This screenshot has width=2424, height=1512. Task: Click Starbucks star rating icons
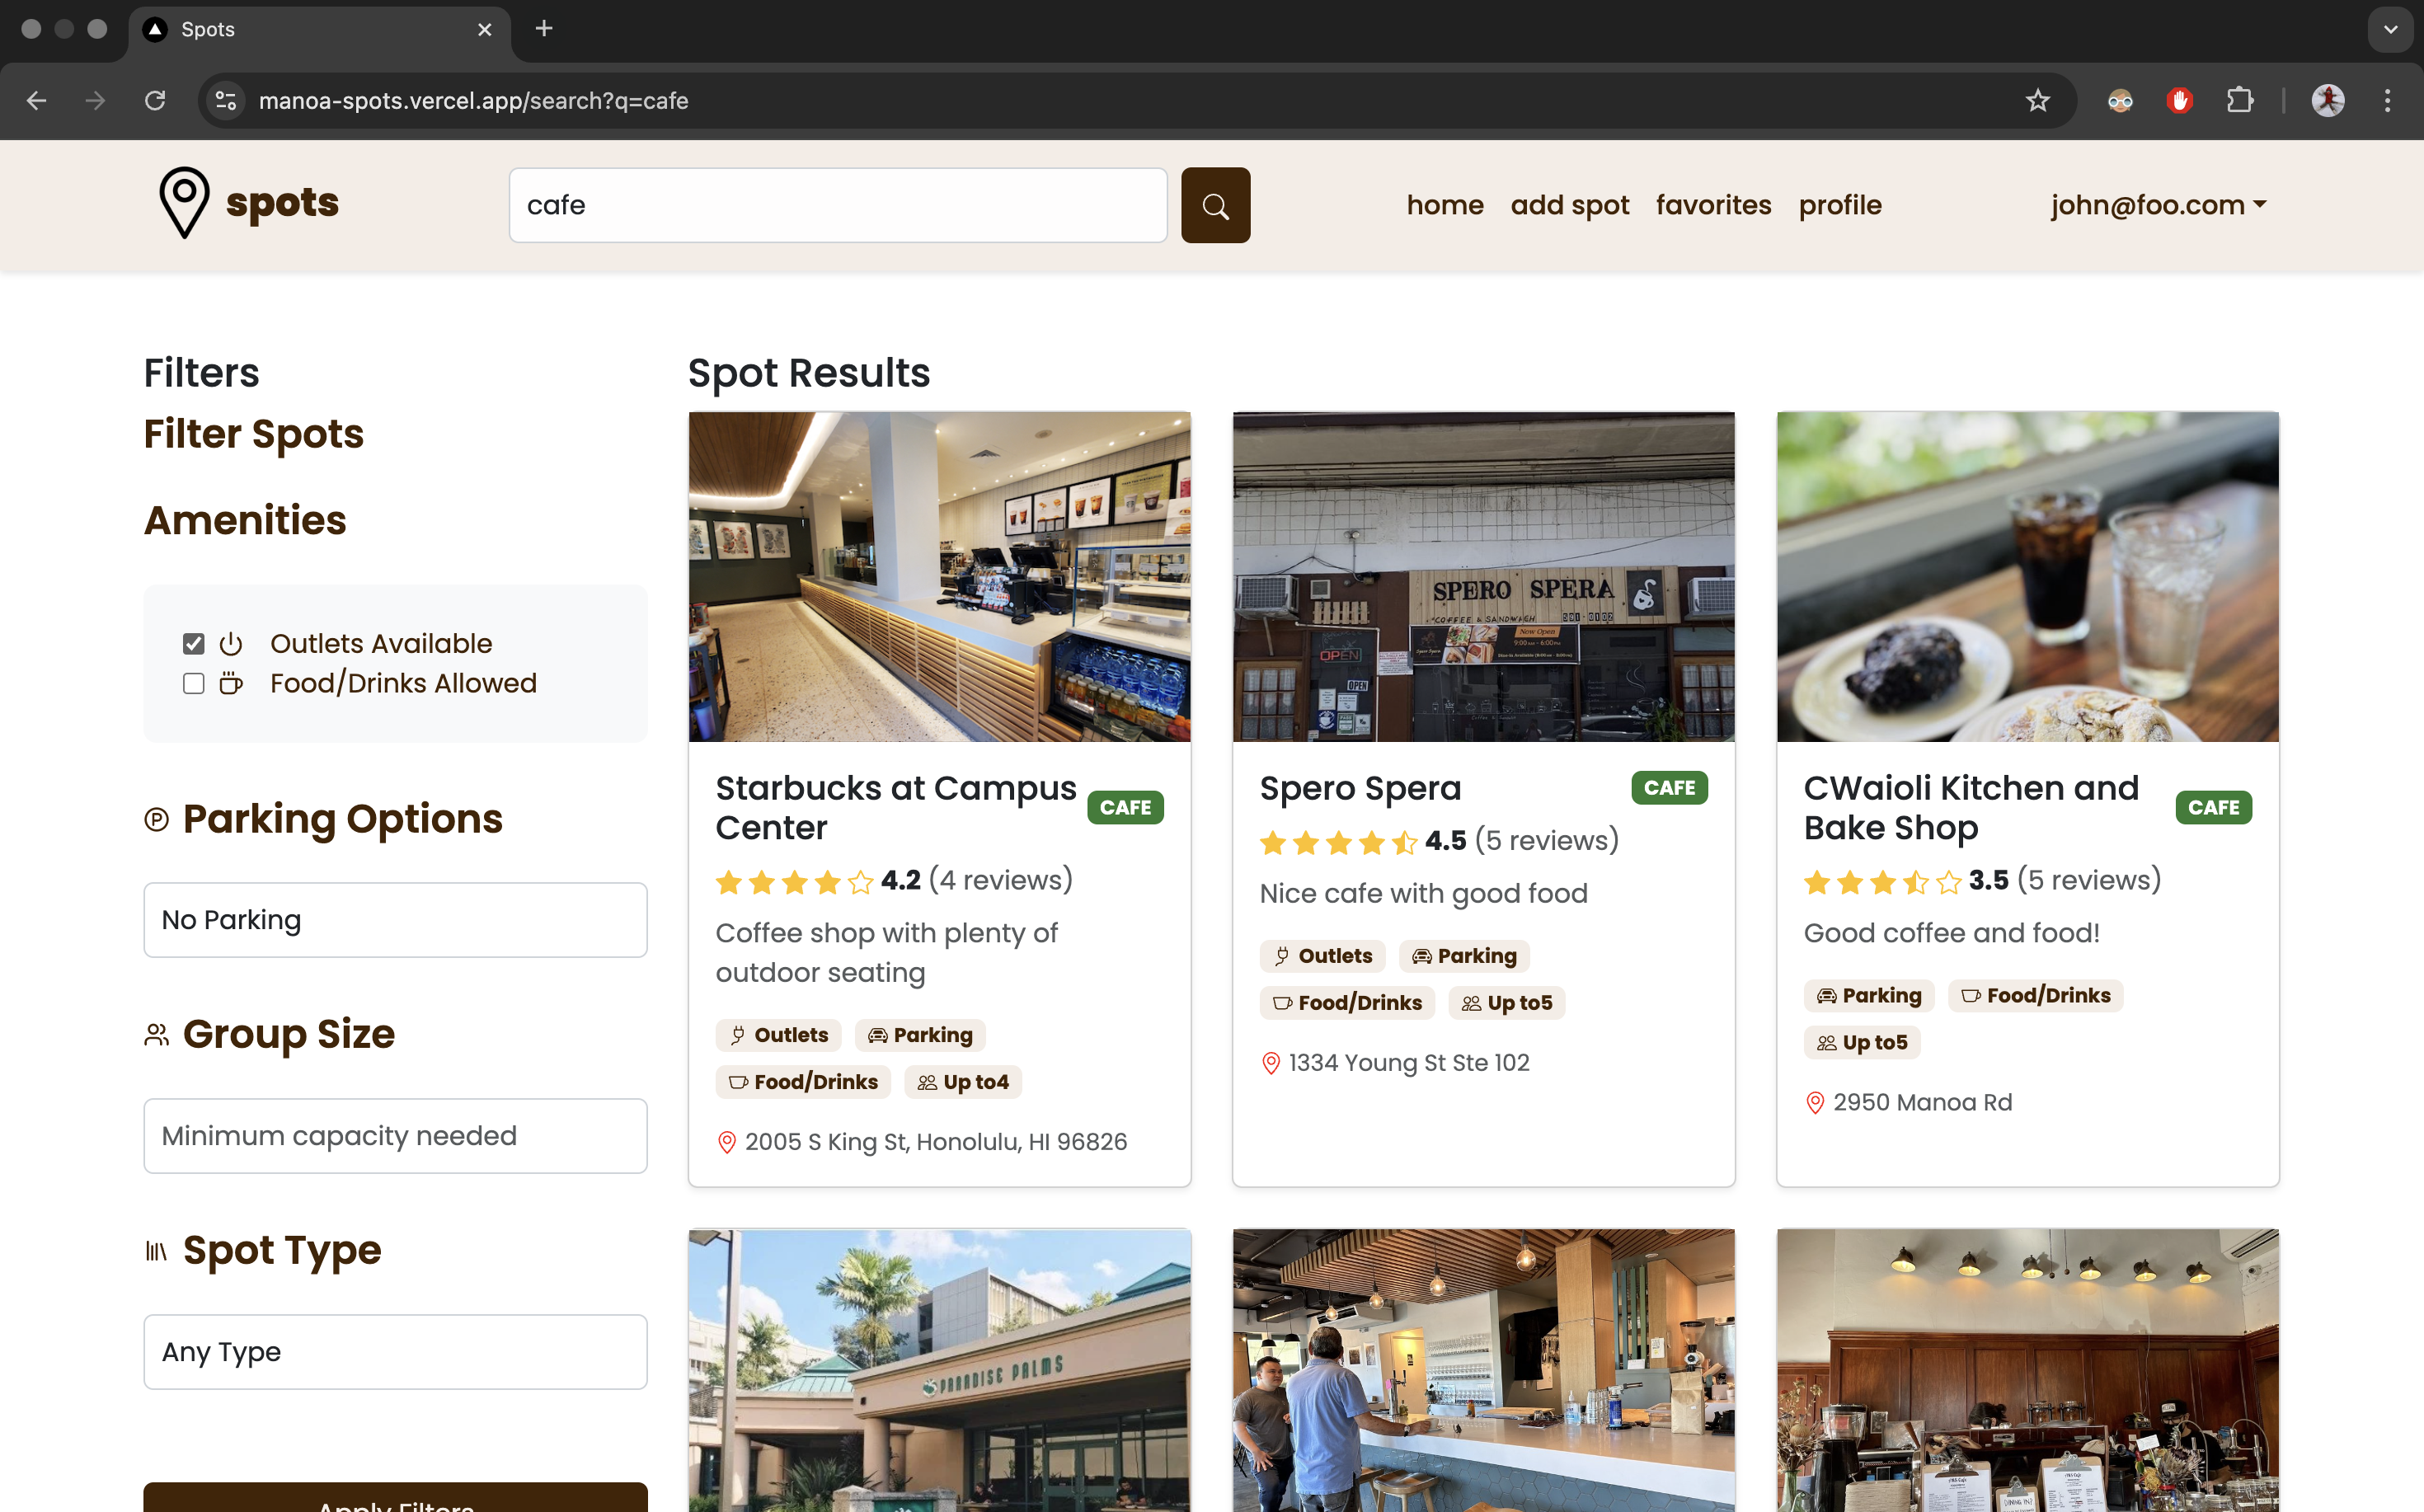click(794, 882)
